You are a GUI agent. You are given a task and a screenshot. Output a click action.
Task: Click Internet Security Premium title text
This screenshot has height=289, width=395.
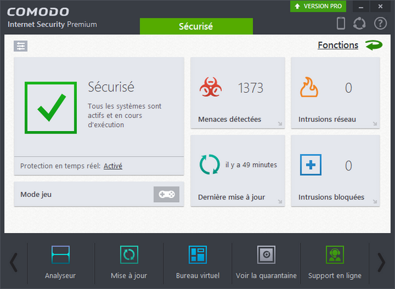pos(53,24)
